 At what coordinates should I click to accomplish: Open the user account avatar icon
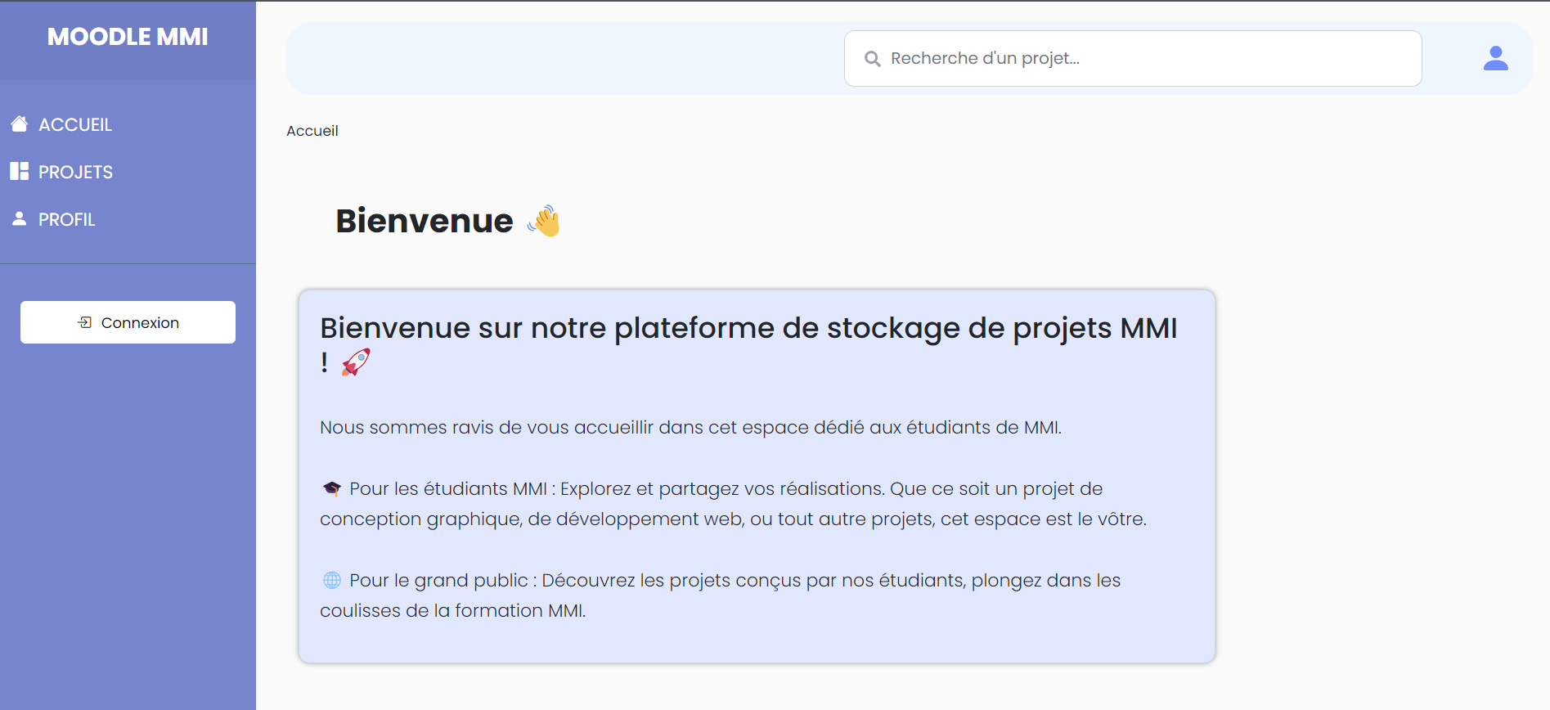pos(1496,58)
